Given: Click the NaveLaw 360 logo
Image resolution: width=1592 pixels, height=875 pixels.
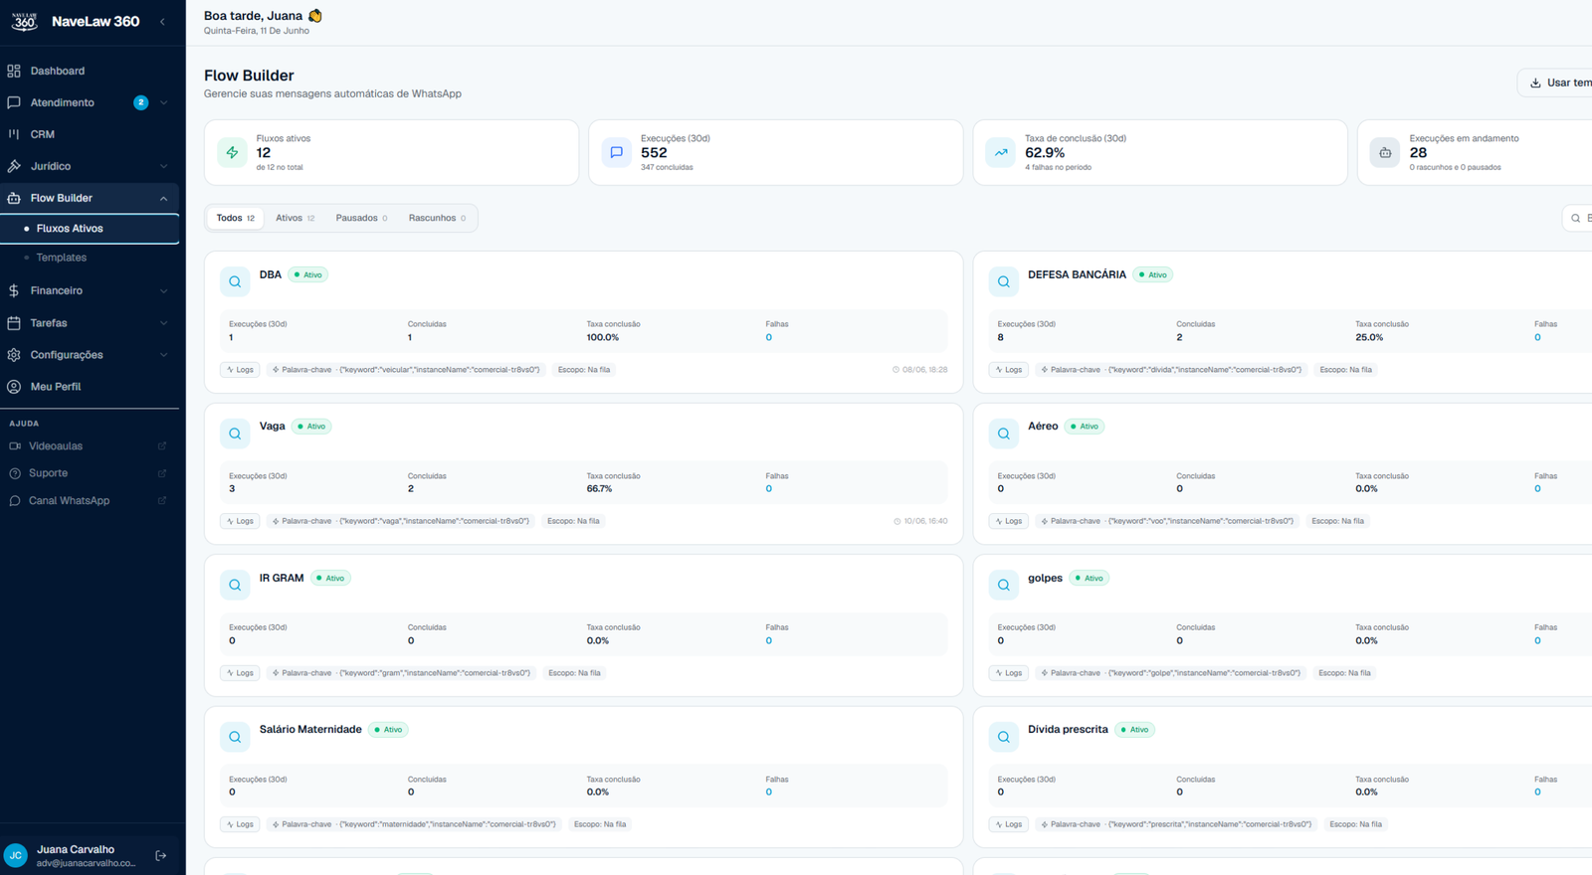Looking at the screenshot, I should pos(24,21).
